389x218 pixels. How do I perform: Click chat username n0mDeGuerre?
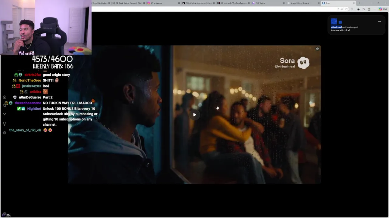pos(30,97)
